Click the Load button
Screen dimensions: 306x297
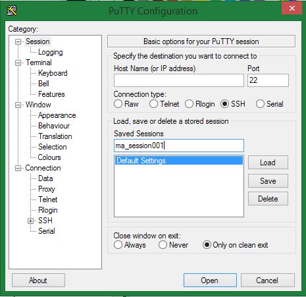268,163
